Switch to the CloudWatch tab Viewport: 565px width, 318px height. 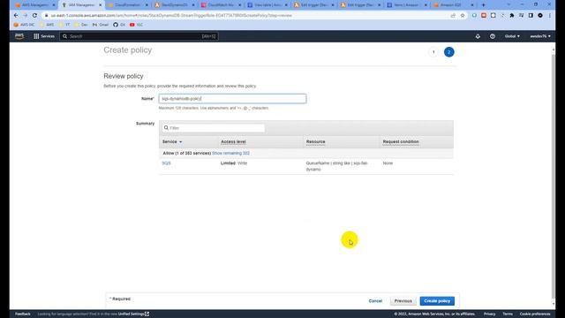coord(221,5)
